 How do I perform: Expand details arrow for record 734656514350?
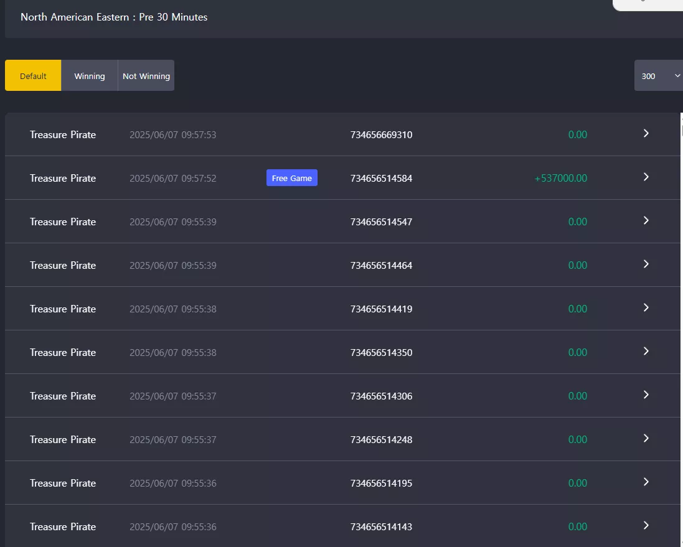(x=646, y=351)
